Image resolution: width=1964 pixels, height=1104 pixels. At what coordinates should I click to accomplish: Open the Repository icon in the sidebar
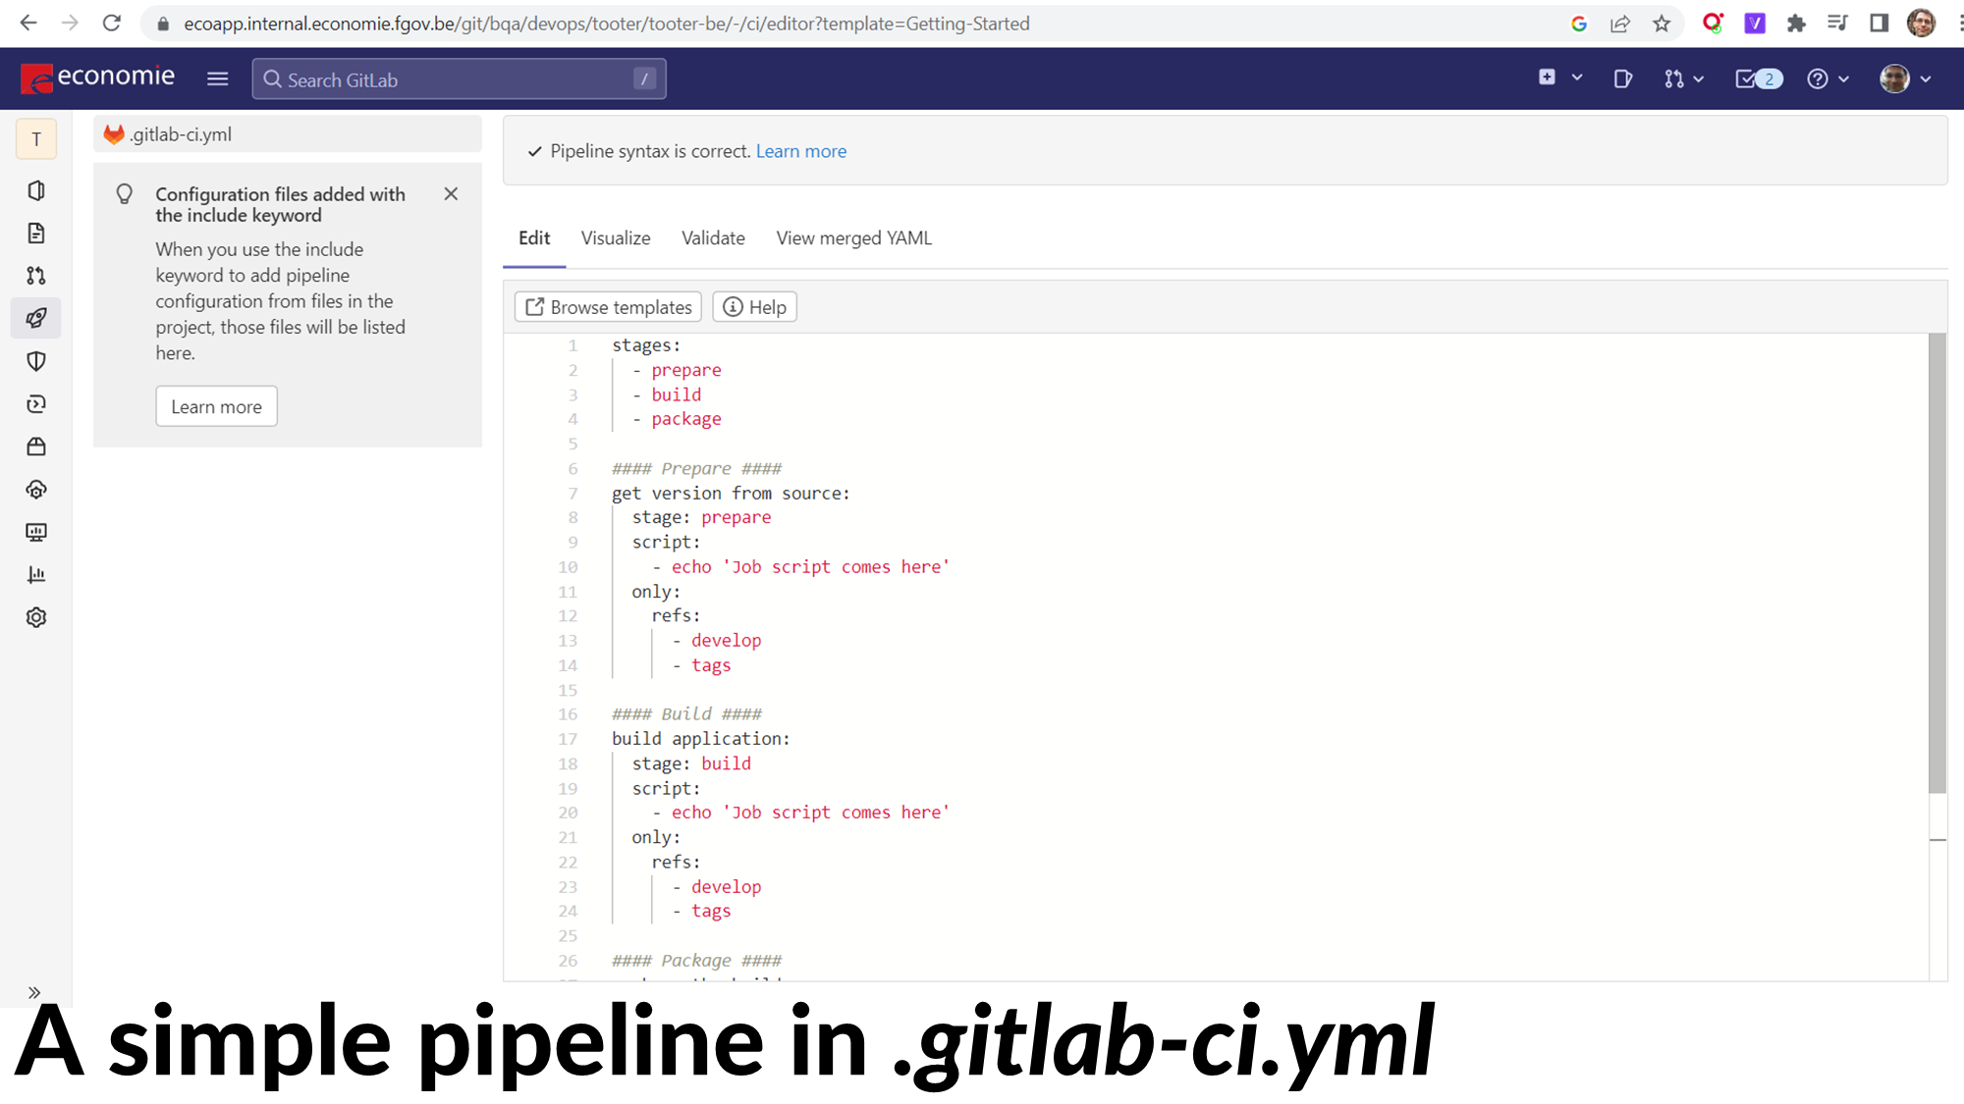(x=36, y=234)
